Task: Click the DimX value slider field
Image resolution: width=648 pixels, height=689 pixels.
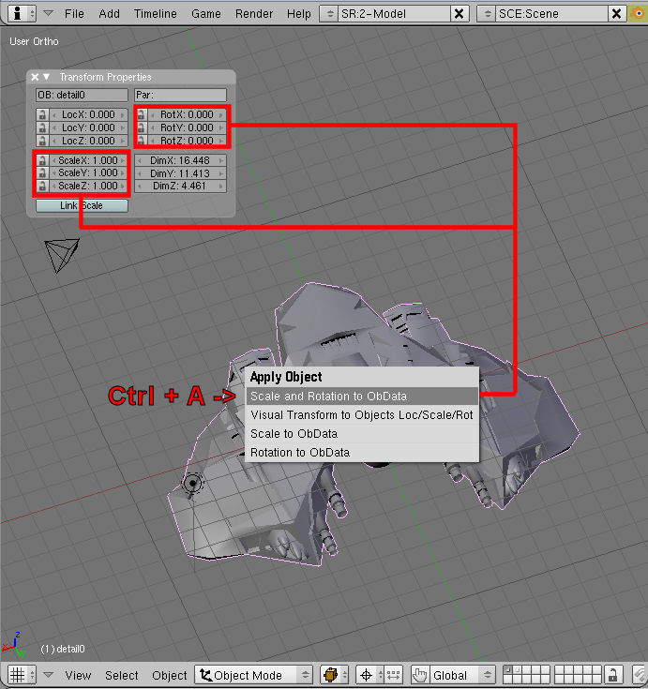Action: coord(180,160)
